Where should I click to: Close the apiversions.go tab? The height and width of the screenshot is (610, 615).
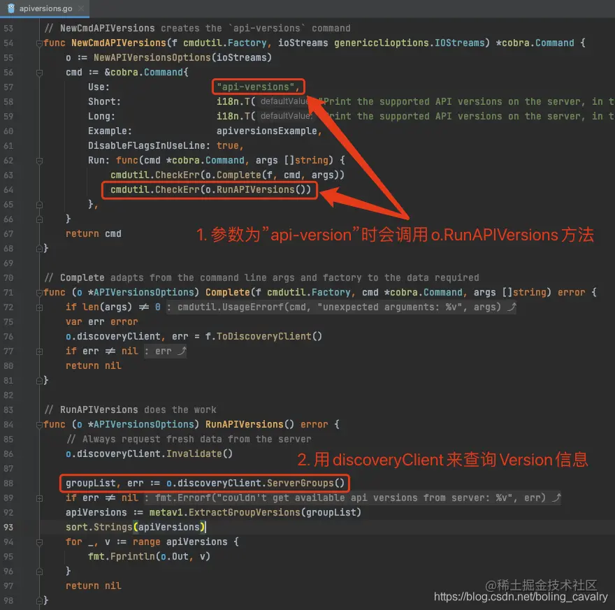click(x=81, y=8)
